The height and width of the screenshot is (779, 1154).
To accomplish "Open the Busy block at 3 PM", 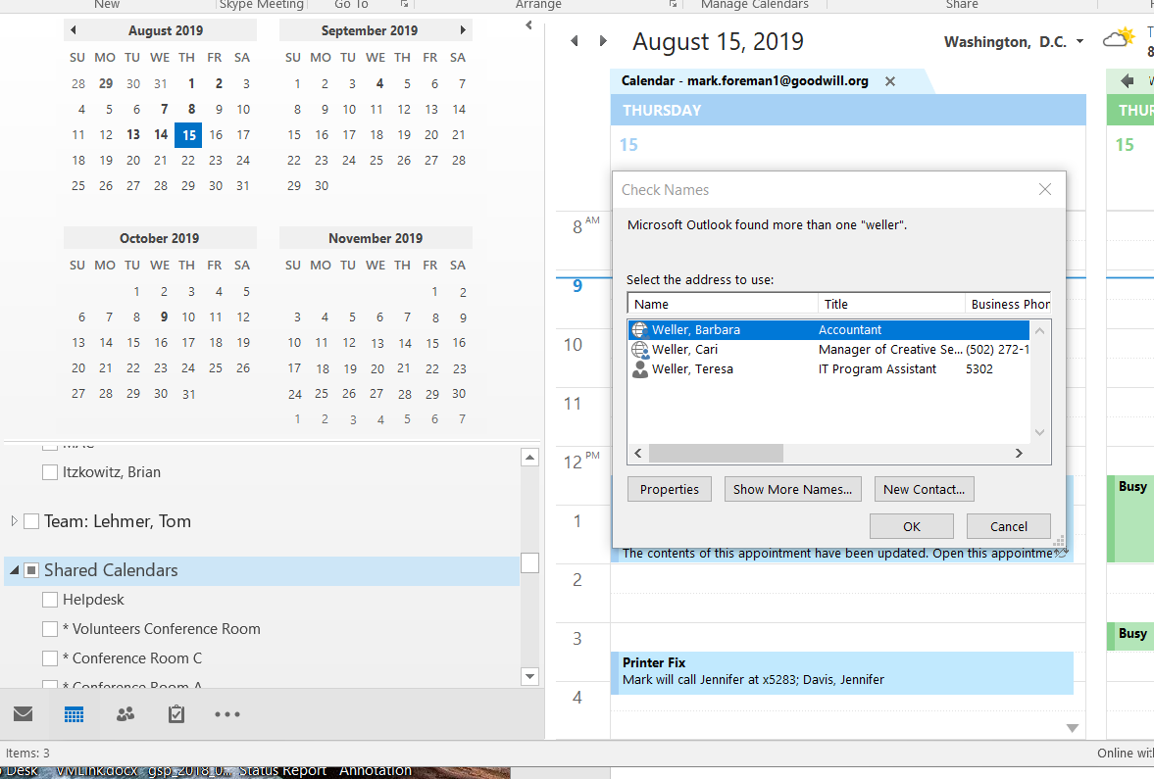I will pyautogui.click(x=1130, y=636).
